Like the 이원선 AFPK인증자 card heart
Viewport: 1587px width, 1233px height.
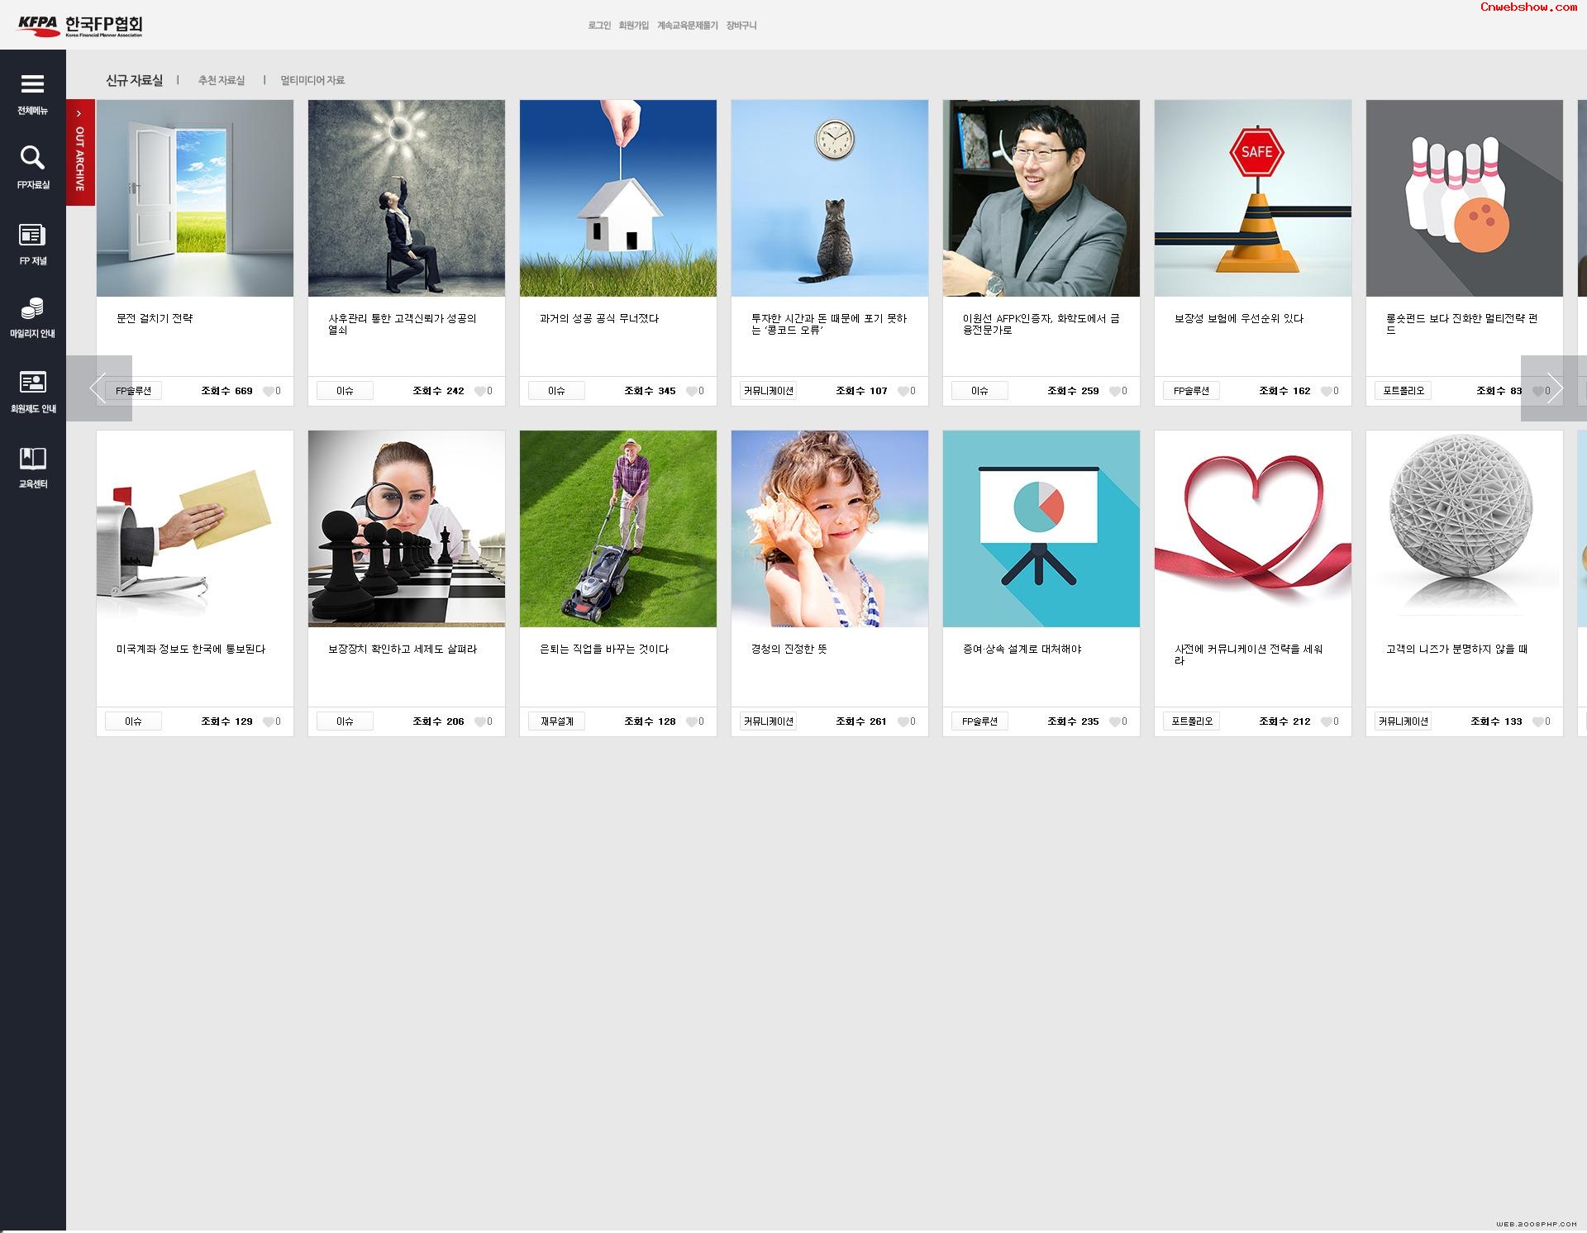point(1114,391)
